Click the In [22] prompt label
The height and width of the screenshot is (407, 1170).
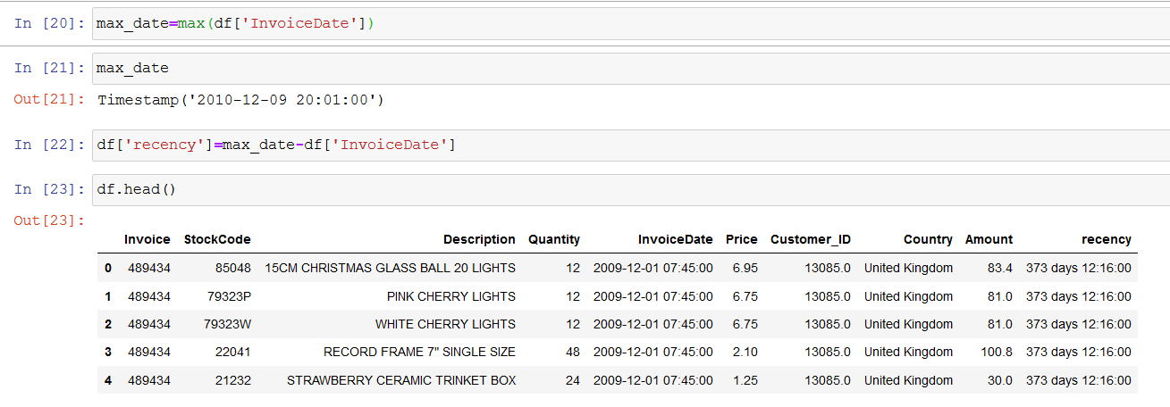50,145
